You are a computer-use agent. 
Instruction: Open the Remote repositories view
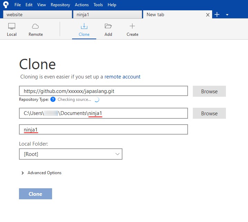click(x=36, y=30)
